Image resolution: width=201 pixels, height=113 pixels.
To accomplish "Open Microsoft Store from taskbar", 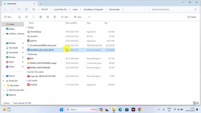I will [x=127, y=110].
